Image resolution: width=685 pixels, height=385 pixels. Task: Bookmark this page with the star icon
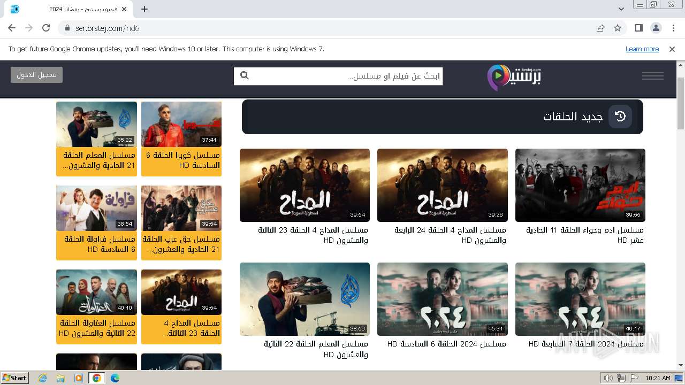tap(618, 28)
